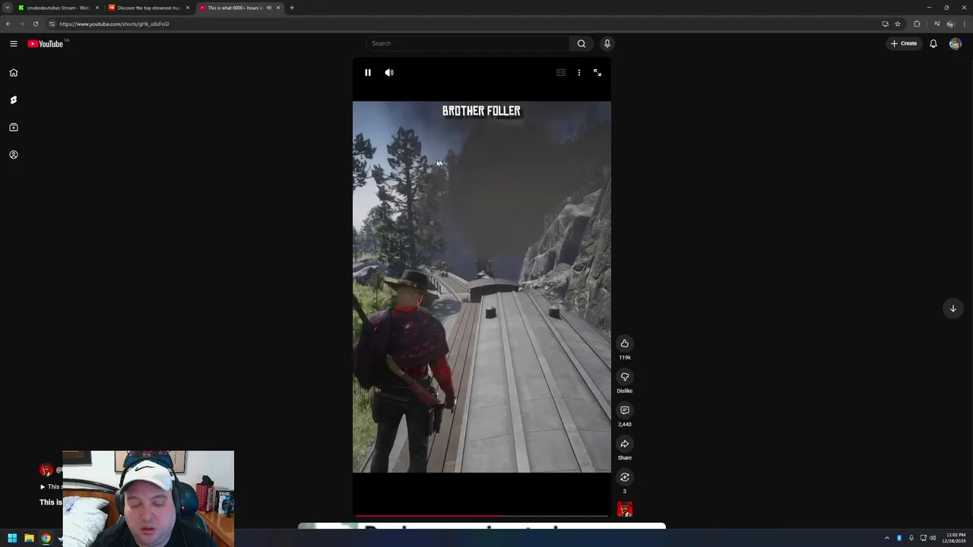
Task: Open the Windows Start menu
Action: click(x=12, y=538)
